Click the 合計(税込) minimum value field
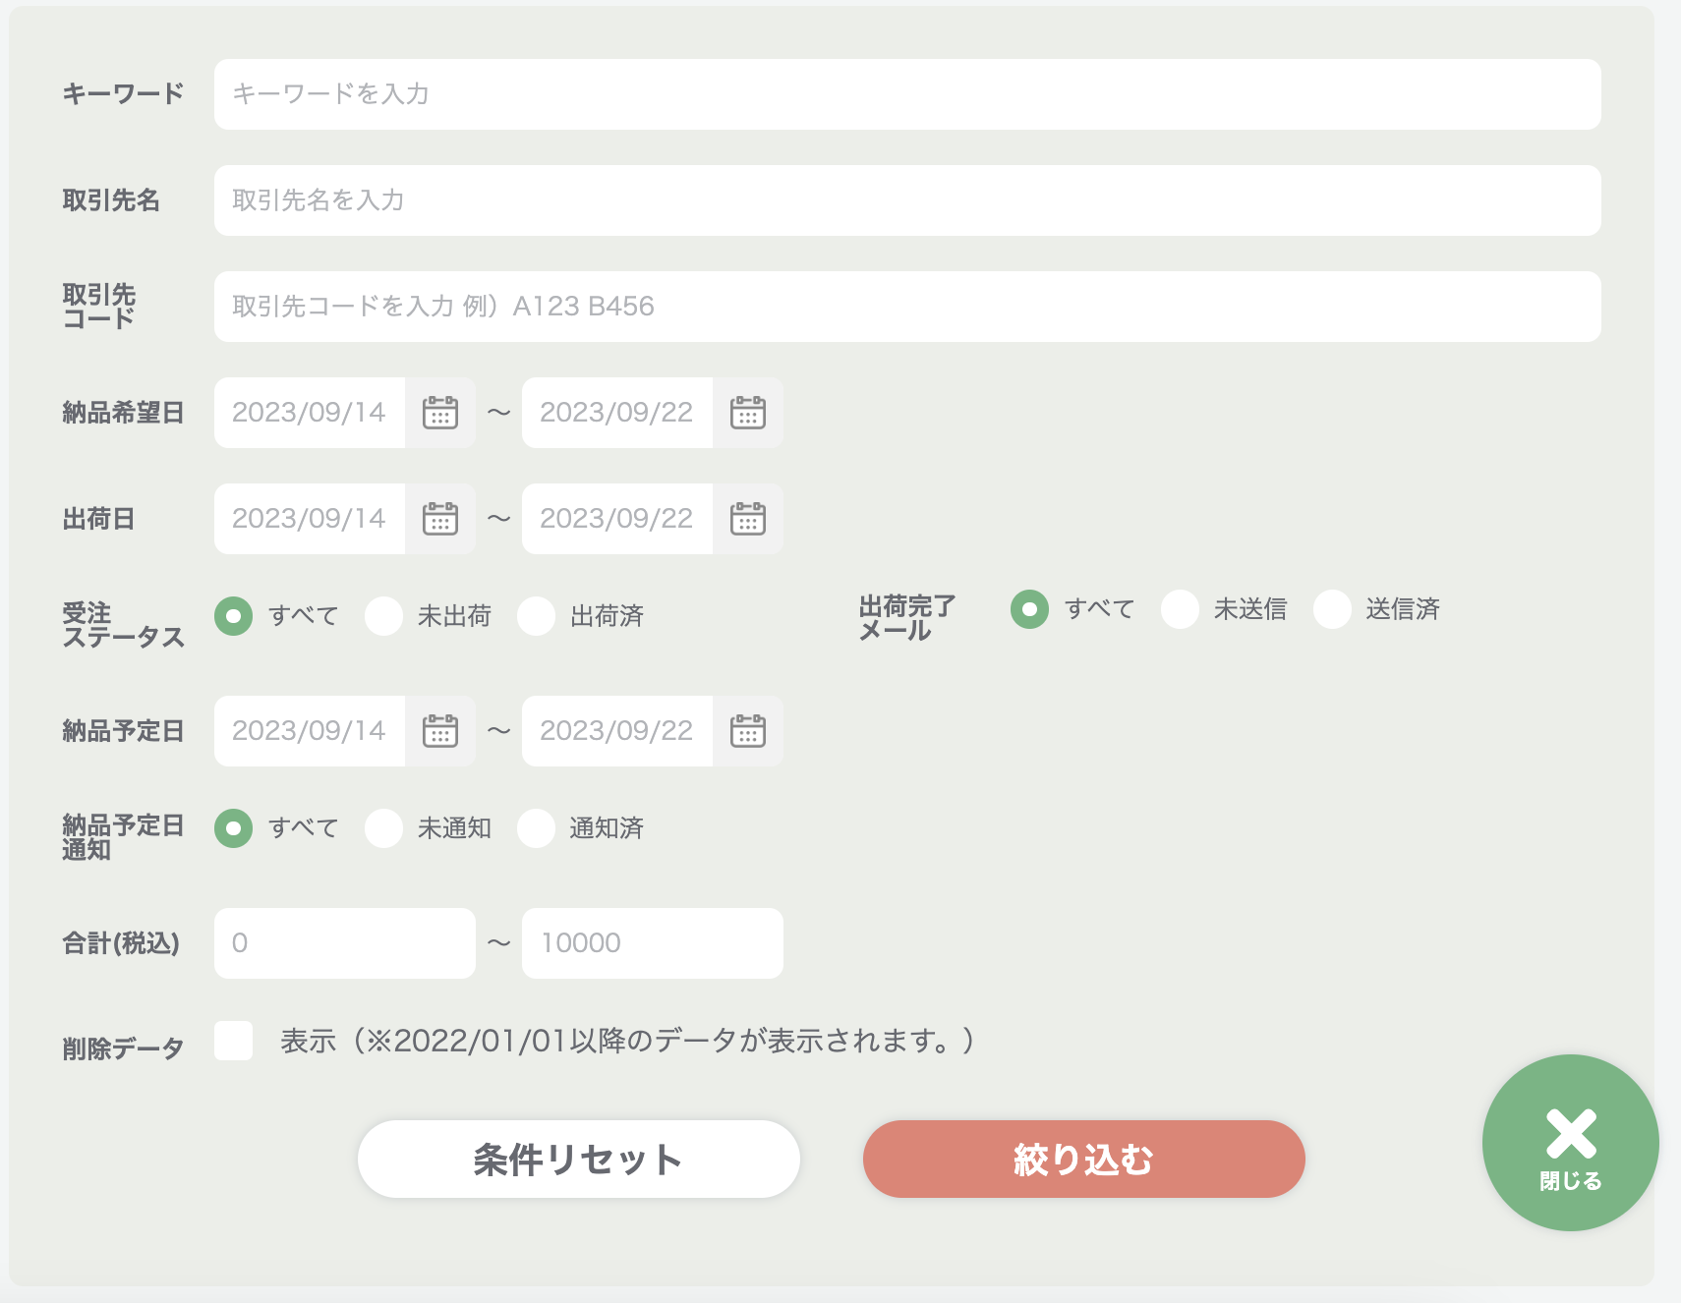 tap(344, 942)
